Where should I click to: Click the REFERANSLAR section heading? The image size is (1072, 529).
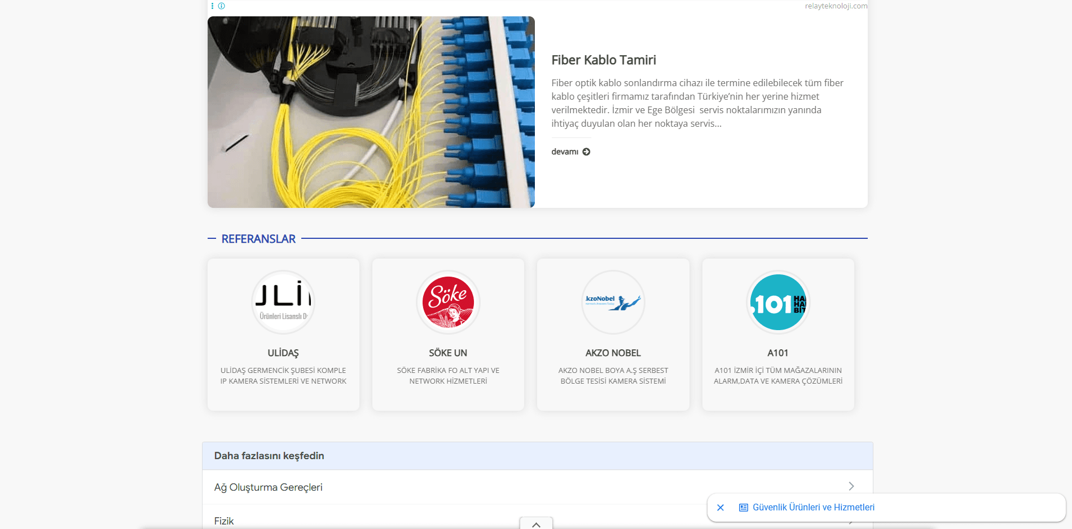coord(258,239)
